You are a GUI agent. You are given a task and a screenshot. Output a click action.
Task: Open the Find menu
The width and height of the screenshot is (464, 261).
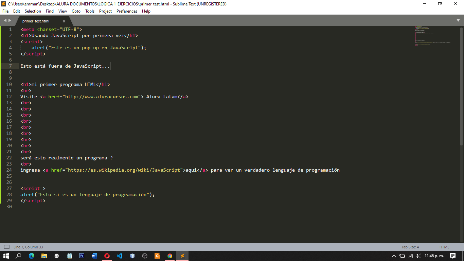coord(50,11)
